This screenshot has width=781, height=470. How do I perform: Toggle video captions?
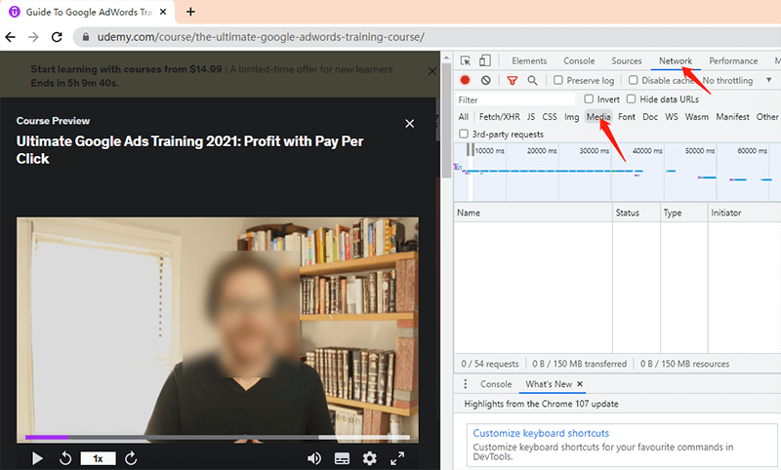tap(342, 458)
